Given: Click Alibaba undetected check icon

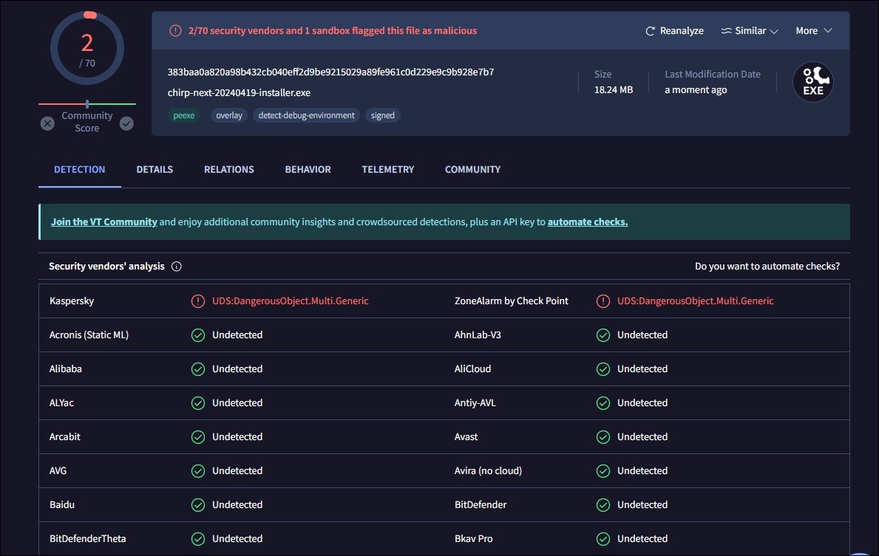Looking at the screenshot, I should point(198,369).
